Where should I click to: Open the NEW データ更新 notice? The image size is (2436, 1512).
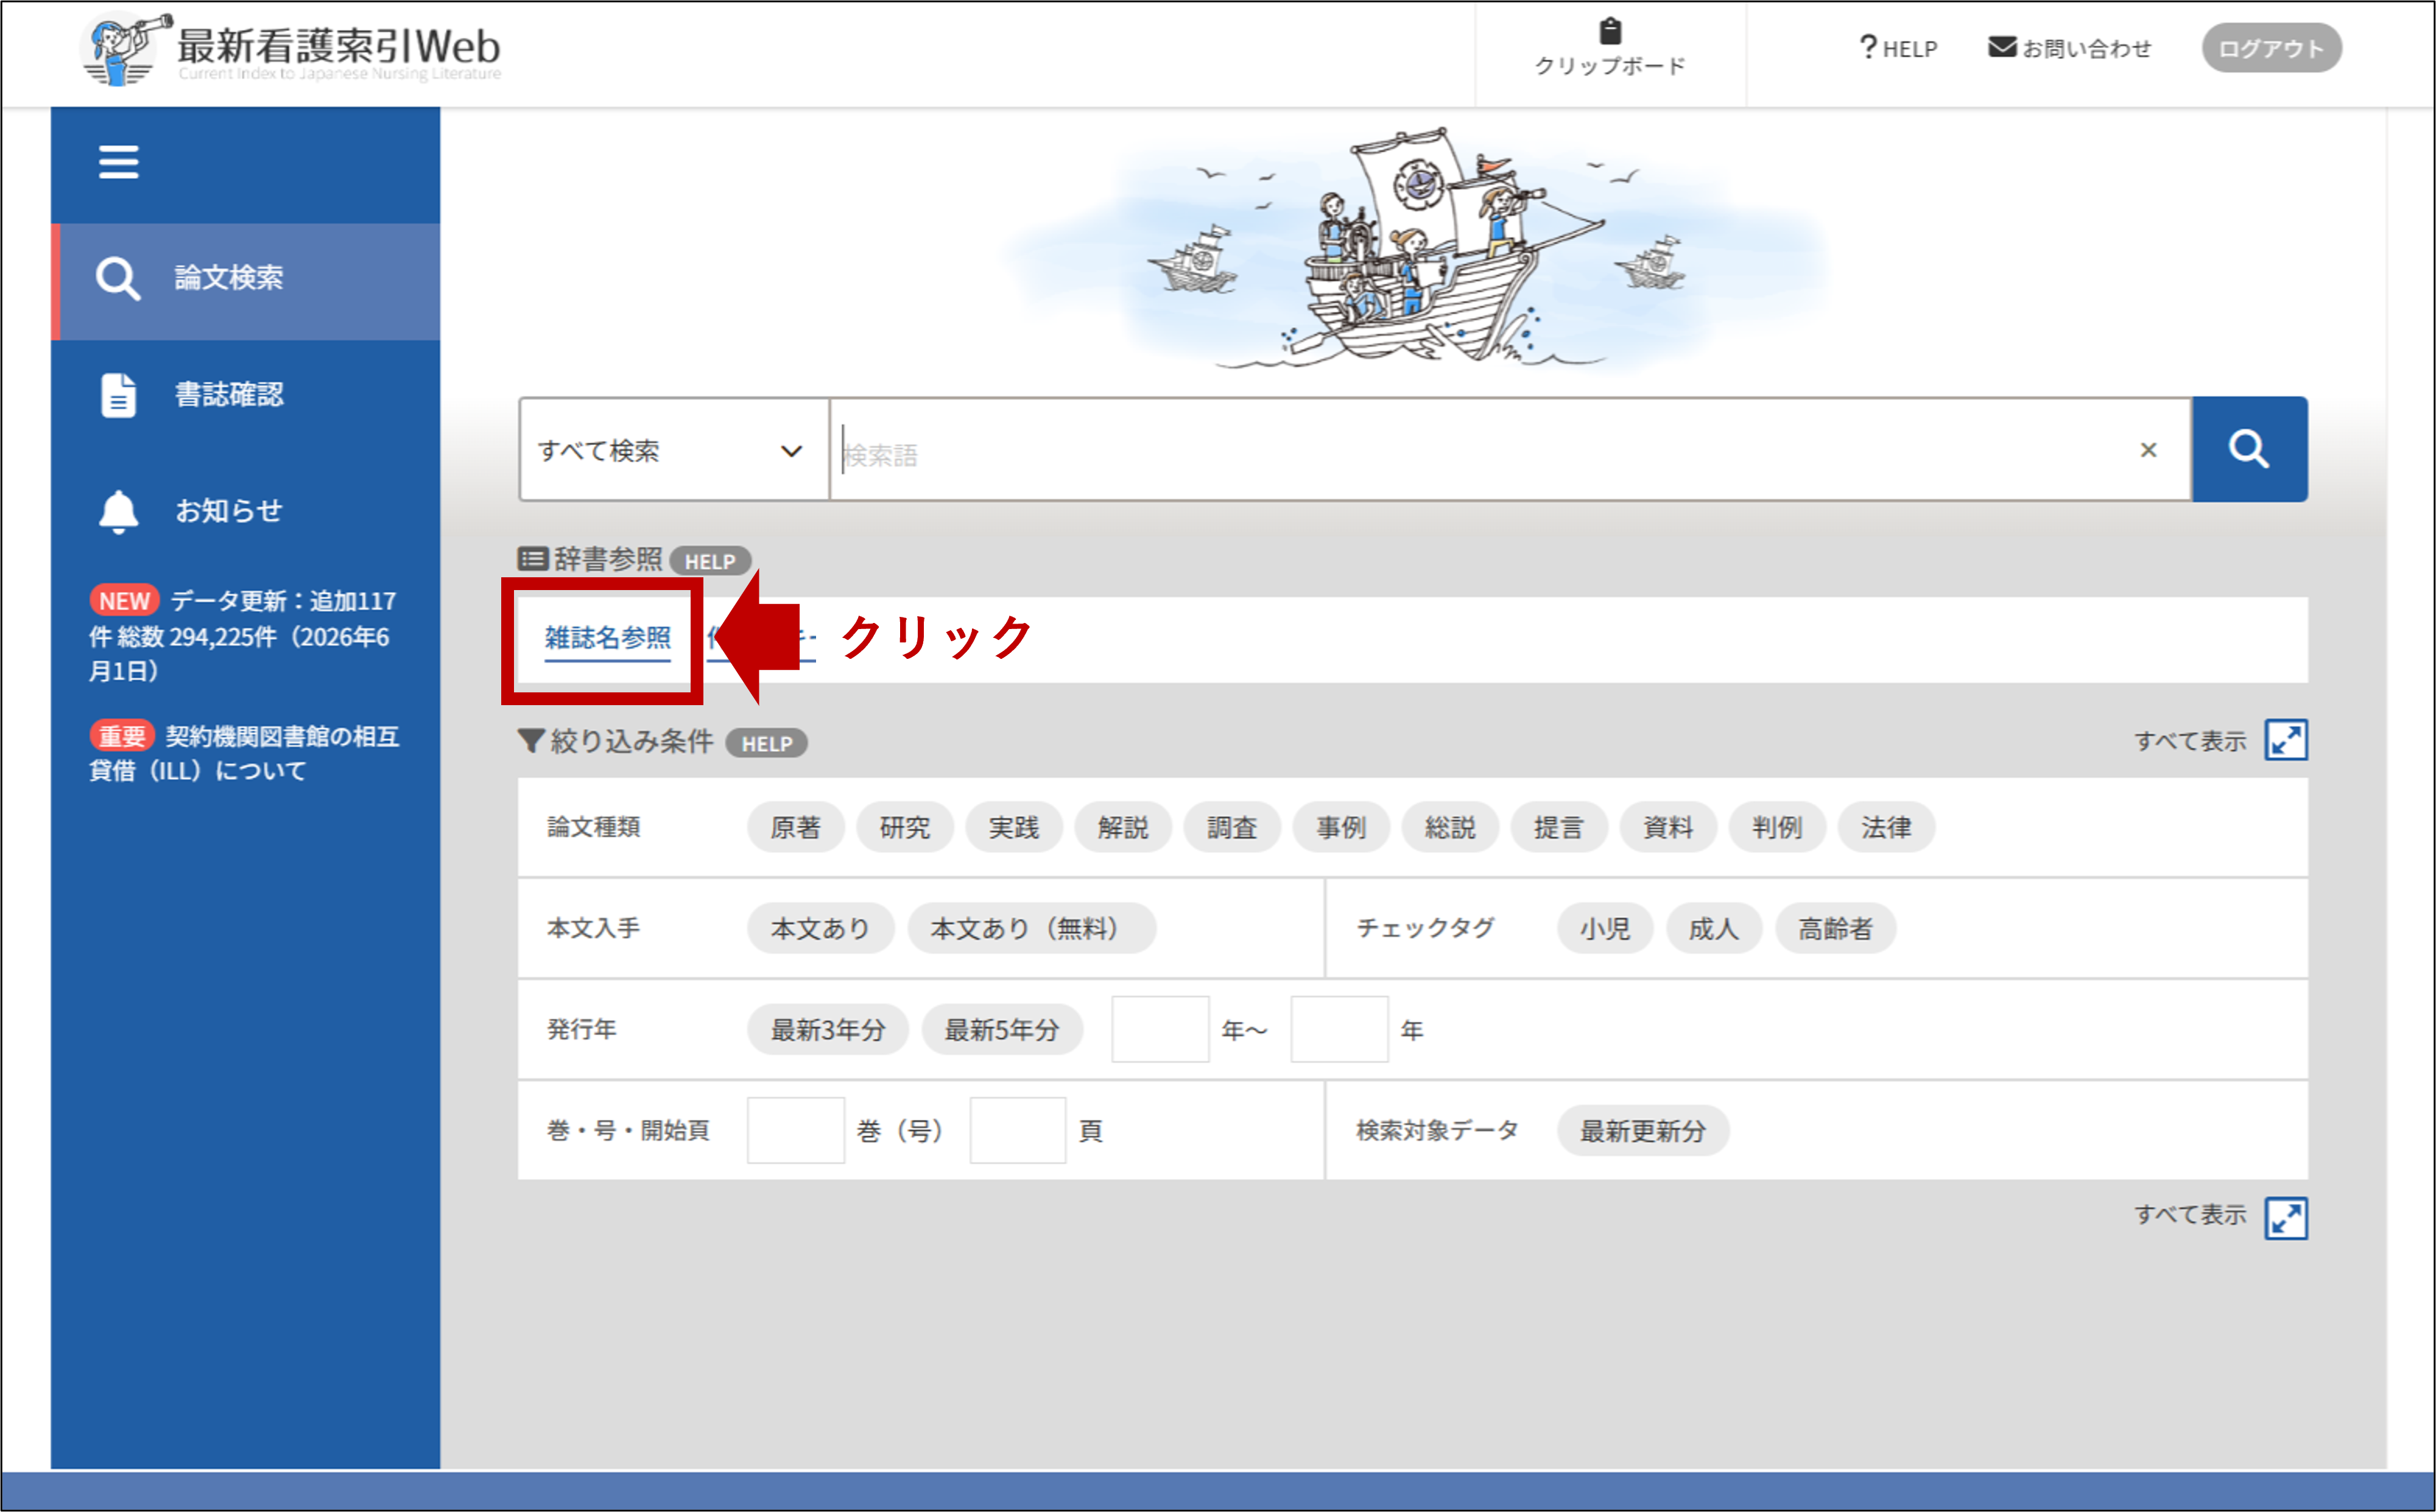243,636
